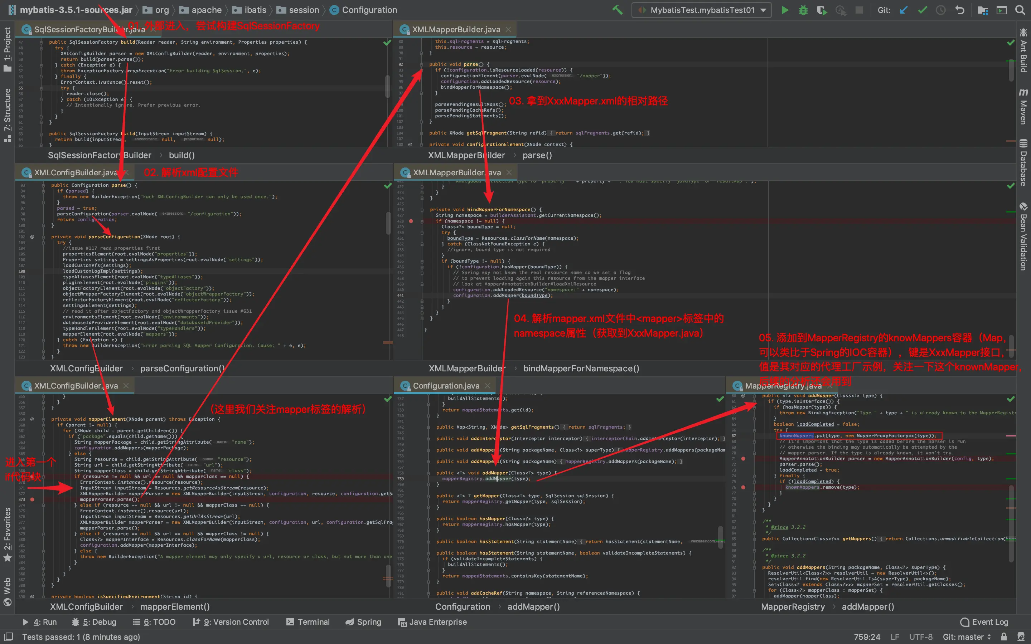
Task: Click the green Run button in toolbar
Action: (x=785, y=10)
